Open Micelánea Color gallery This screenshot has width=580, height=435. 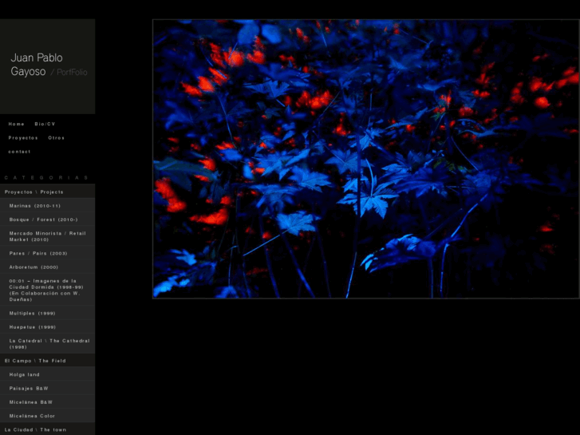[x=47, y=416]
